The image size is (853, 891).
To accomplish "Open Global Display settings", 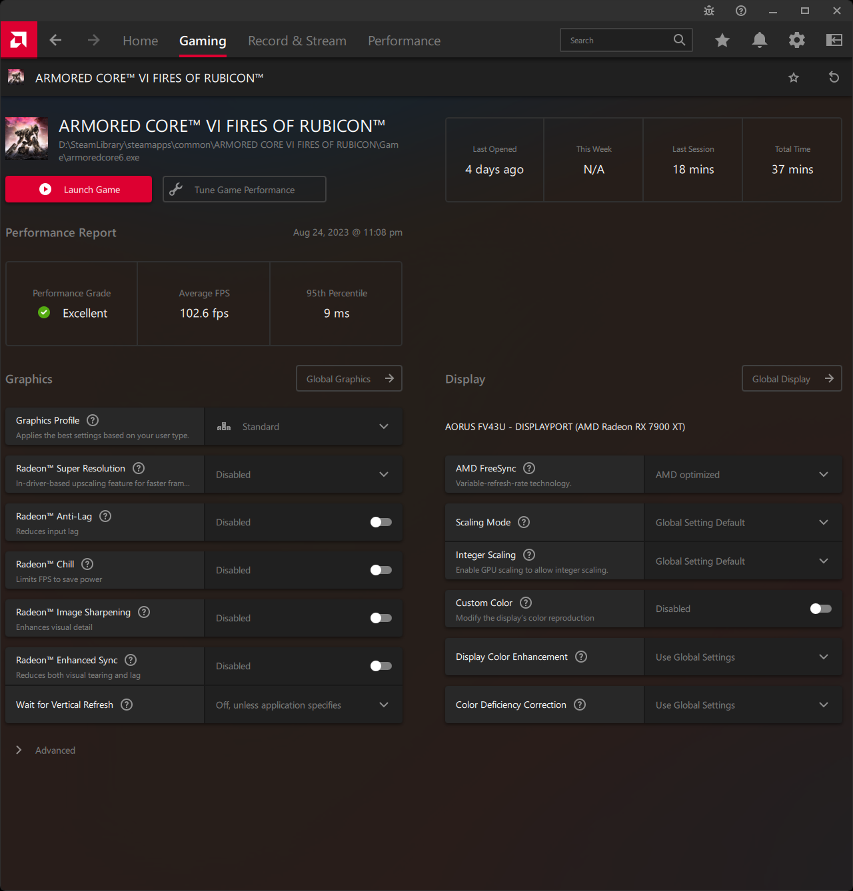I will click(792, 378).
